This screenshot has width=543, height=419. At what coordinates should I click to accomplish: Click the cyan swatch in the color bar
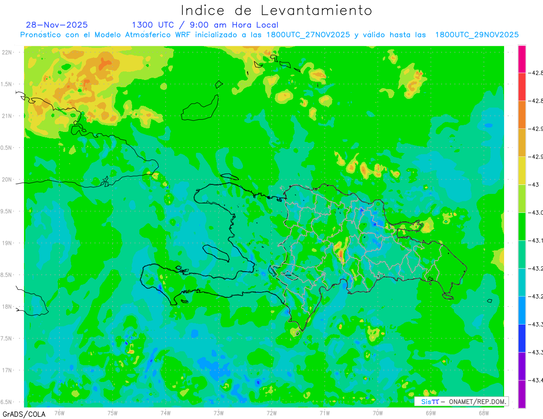(x=522, y=282)
